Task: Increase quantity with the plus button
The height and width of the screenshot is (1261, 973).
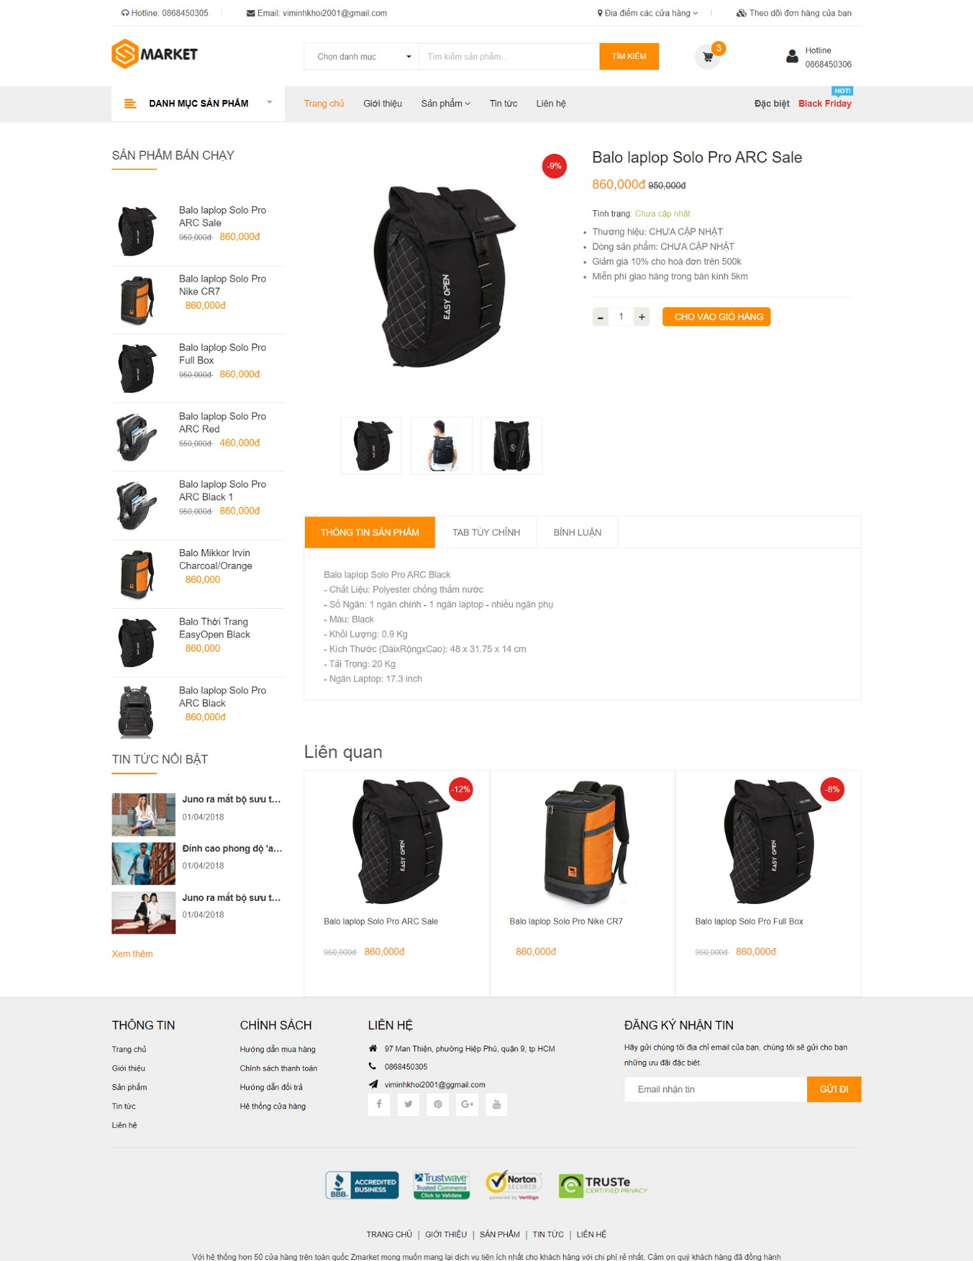Action: pos(642,317)
